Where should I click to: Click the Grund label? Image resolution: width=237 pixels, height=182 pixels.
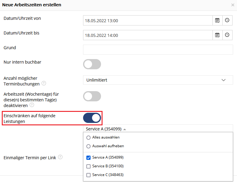pyautogui.click(x=10, y=48)
